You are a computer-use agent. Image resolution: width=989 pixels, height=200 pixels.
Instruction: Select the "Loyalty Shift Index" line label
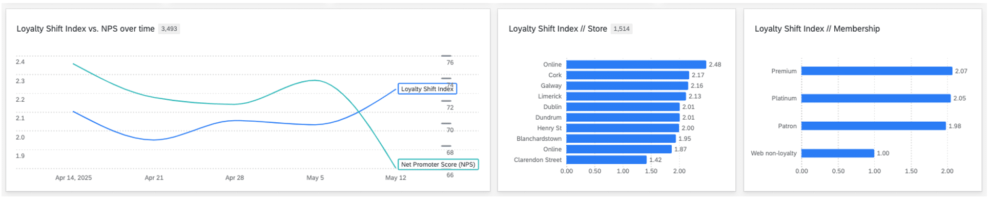[427, 89]
